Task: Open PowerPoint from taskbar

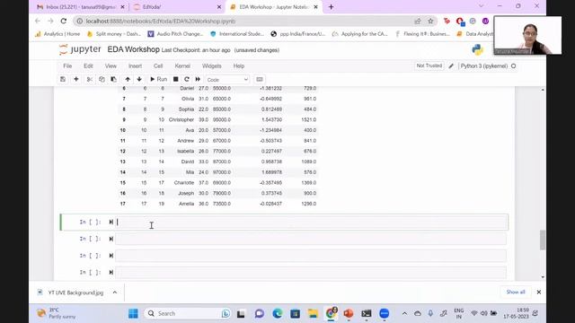Action: (349, 313)
